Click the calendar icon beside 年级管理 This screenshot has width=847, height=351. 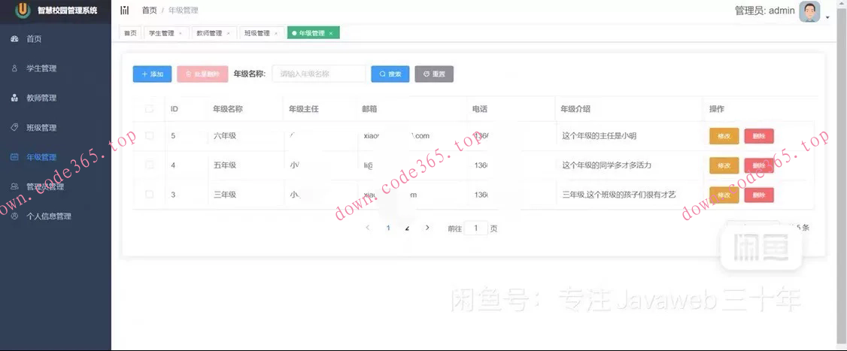click(14, 157)
